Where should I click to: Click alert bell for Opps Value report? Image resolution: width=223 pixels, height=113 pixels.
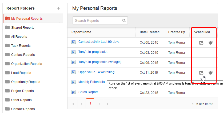coord(211,73)
